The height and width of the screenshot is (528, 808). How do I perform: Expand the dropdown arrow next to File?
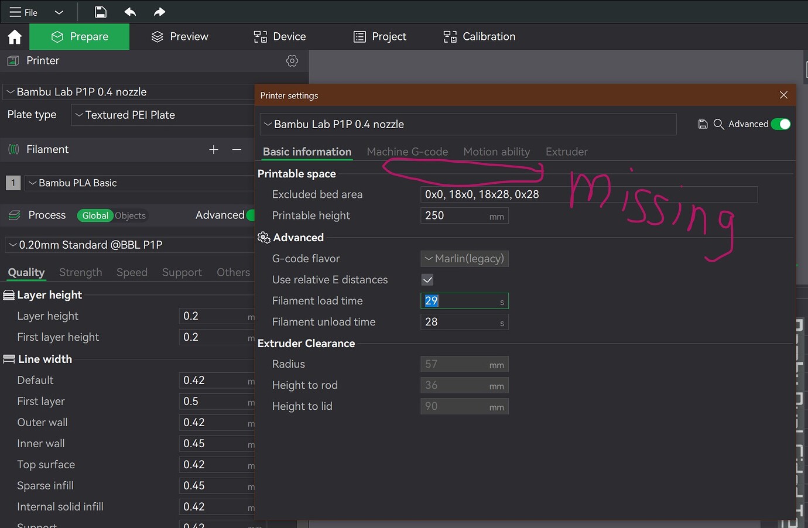coord(59,12)
